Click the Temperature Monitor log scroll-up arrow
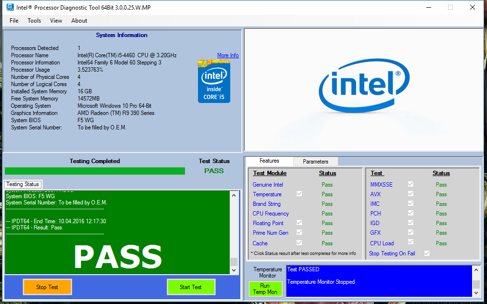This screenshot has width=487, height=304. tap(476, 270)
